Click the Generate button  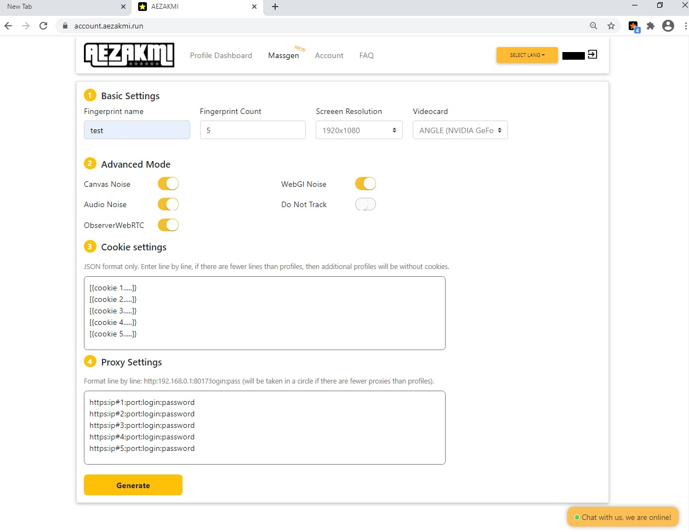click(x=133, y=485)
